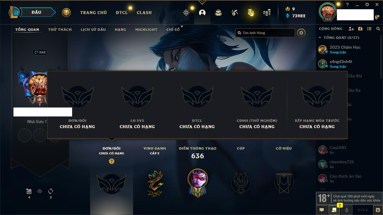383x215 pixels.
Task: Collapse the TỔNG QUÁT friends group
Action: pyautogui.click(x=320, y=38)
